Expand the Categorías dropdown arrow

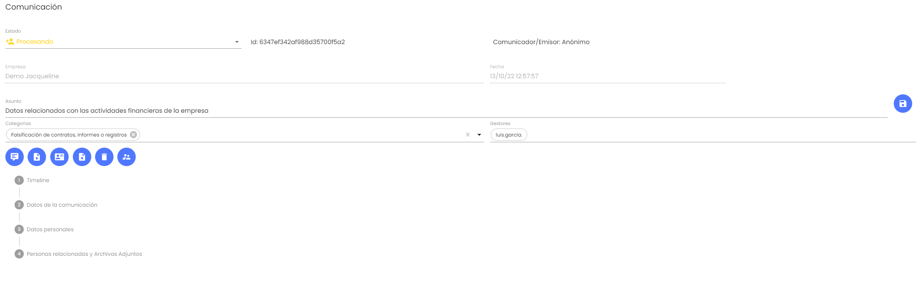point(479,135)
